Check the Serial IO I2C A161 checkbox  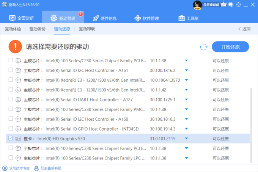pyautogui.click(x=11, y=70)
